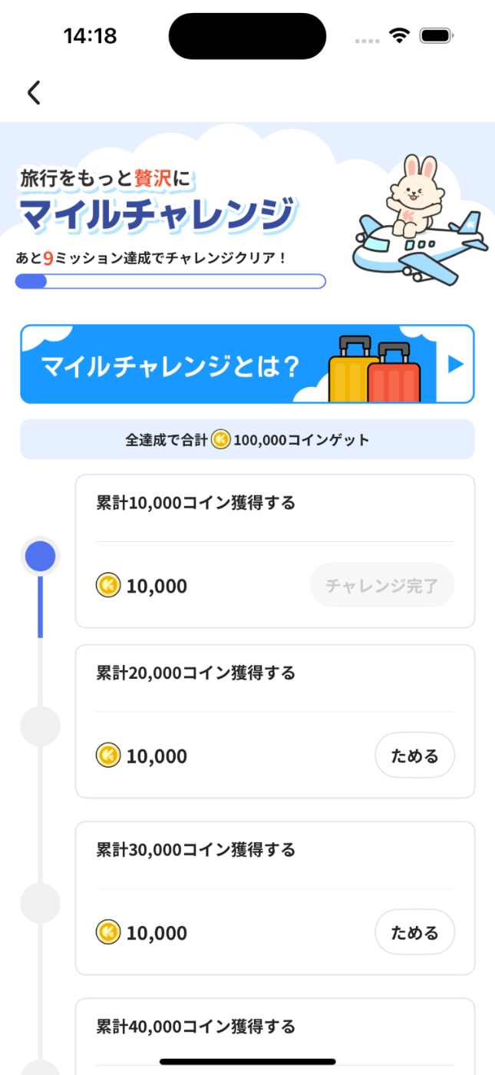Tap the battery indicator in the status bar
Screen dimensions: 495x1075
tap(434, 35)
